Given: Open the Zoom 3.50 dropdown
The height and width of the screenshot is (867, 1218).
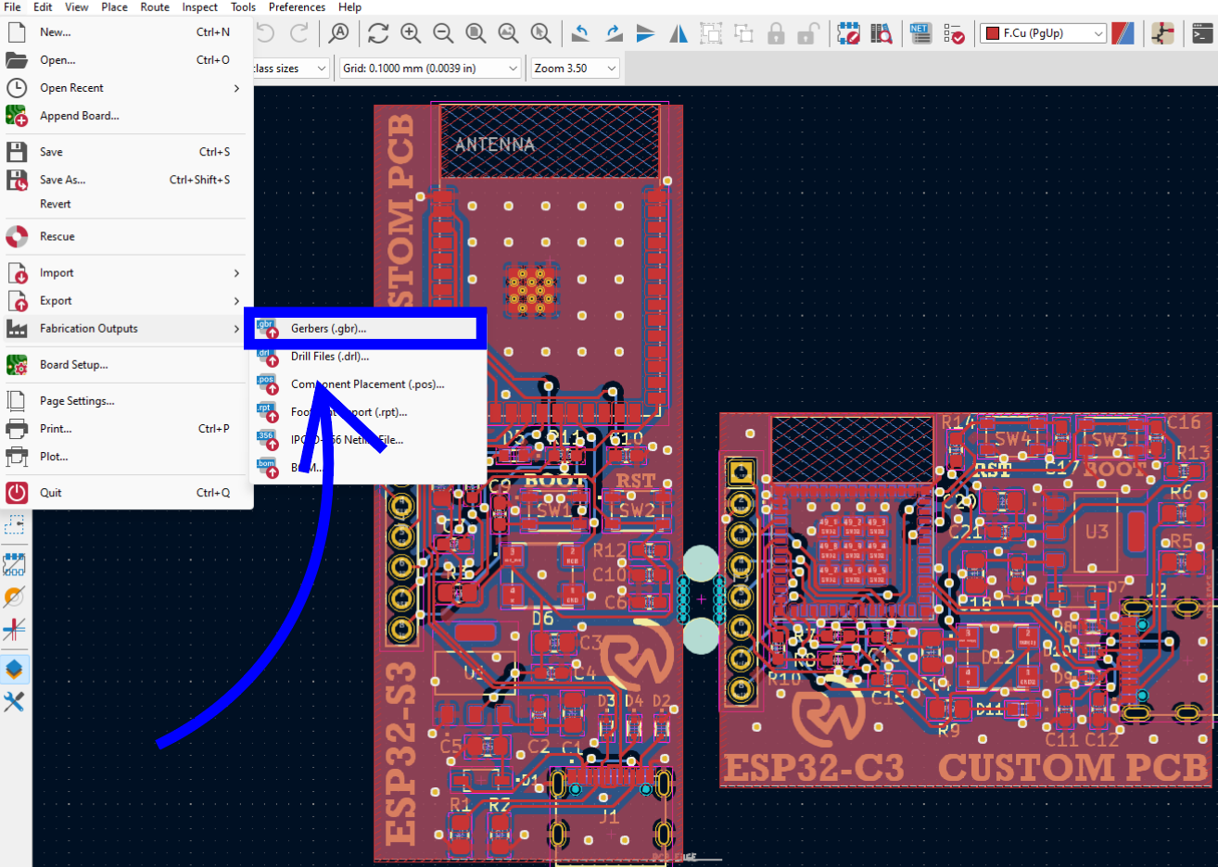Looking at the screenshot, I should point(575,69).
